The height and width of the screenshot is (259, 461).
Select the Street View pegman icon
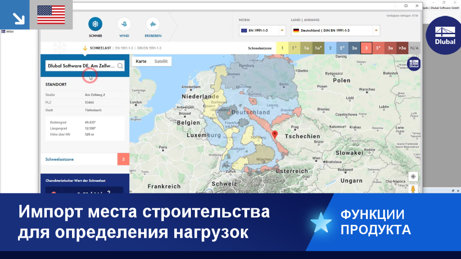tap(413, 189)
